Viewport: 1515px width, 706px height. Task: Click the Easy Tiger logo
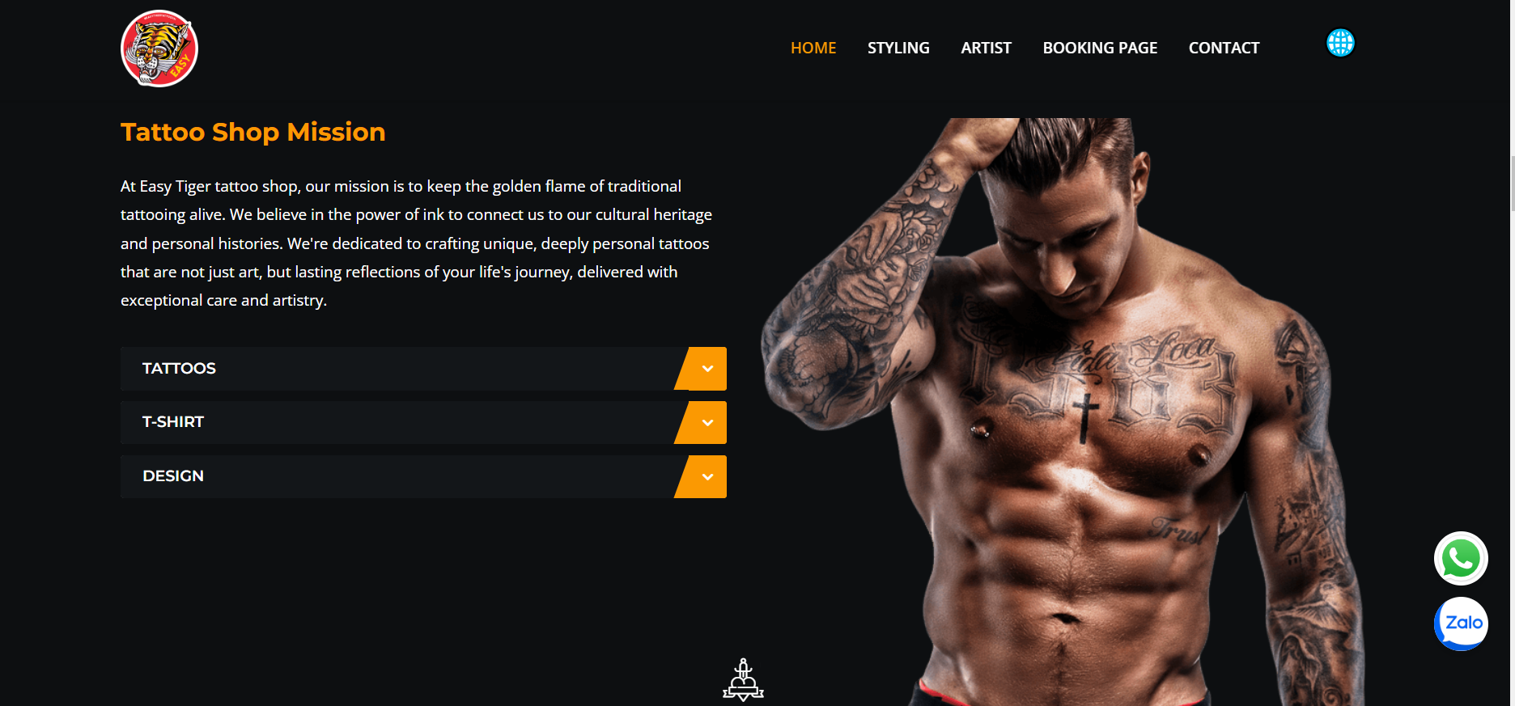click(x=159, y=49)
